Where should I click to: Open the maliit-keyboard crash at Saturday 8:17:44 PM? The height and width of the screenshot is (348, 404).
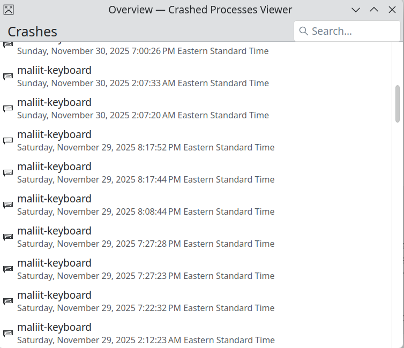pos(196,173)
